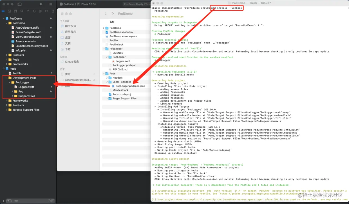Go back in the Finder window
Viewport: 349px width, 204px height.
coord(106,13)
